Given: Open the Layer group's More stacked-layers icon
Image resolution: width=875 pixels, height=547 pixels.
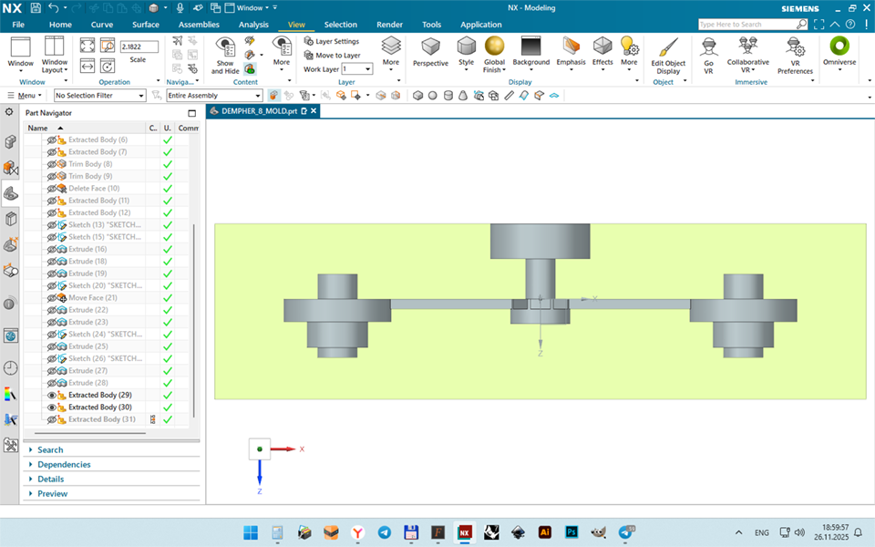Looking at the screenshot, I should click(x=391, y=46).
